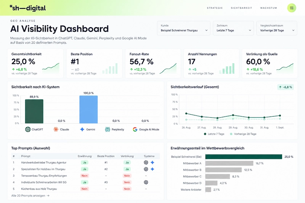The width and height of the screenshot is (305, 203).
Task: Select the Erwähnung column header
Action: (x=85, y=156)
